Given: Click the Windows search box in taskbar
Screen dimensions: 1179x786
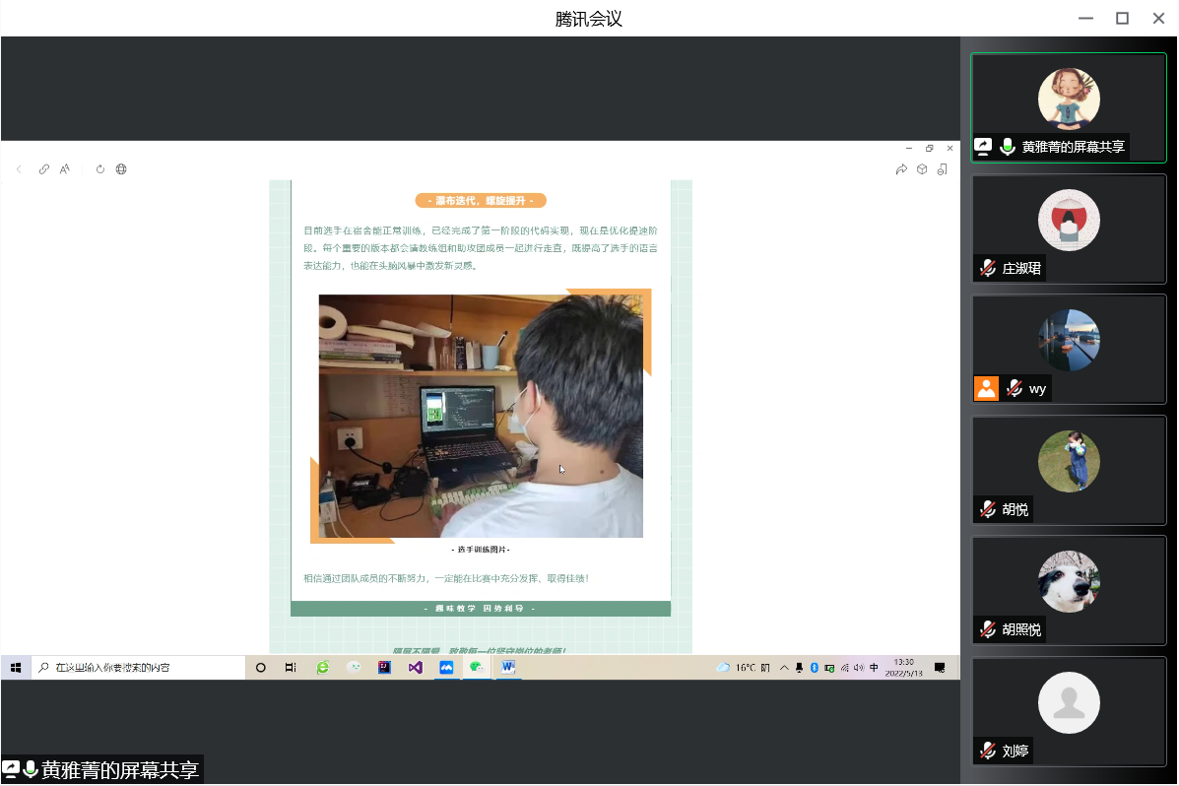Looking at the screenshot, I should [x=138, y=668].
